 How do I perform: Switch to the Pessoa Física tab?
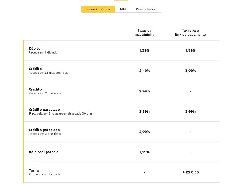[146, 9]
